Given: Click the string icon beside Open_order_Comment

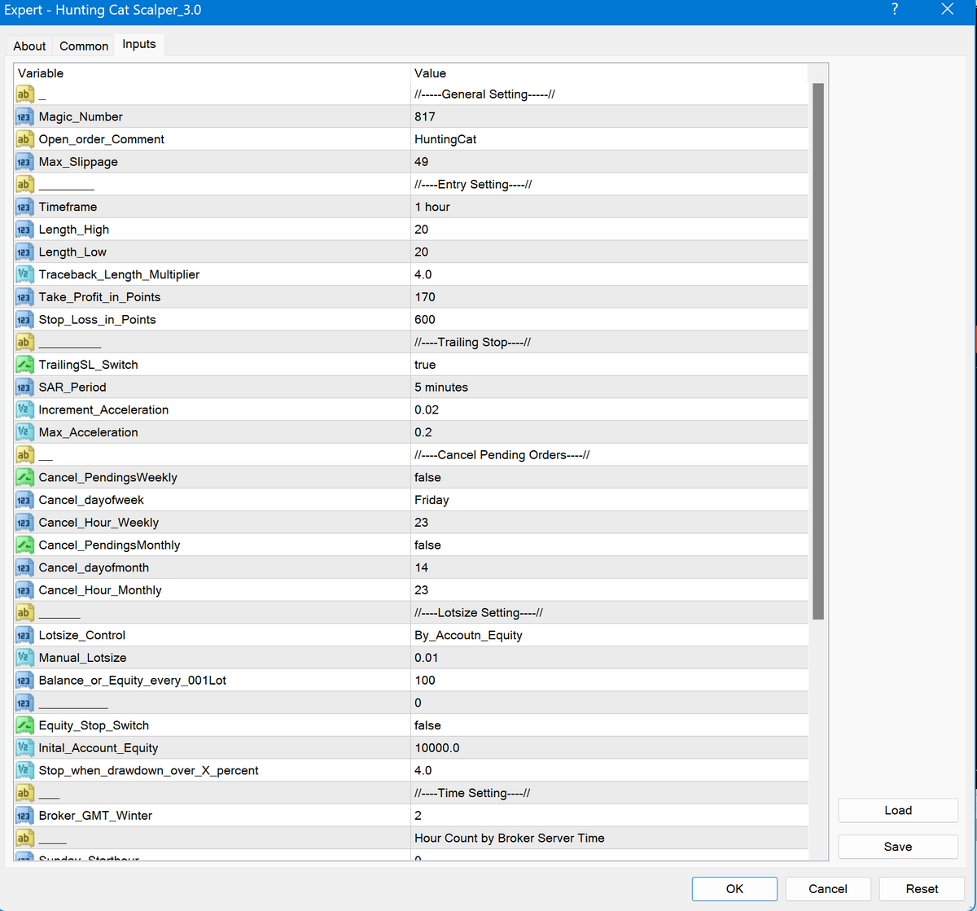Looking at the screenshot, I should click(24, 139).
